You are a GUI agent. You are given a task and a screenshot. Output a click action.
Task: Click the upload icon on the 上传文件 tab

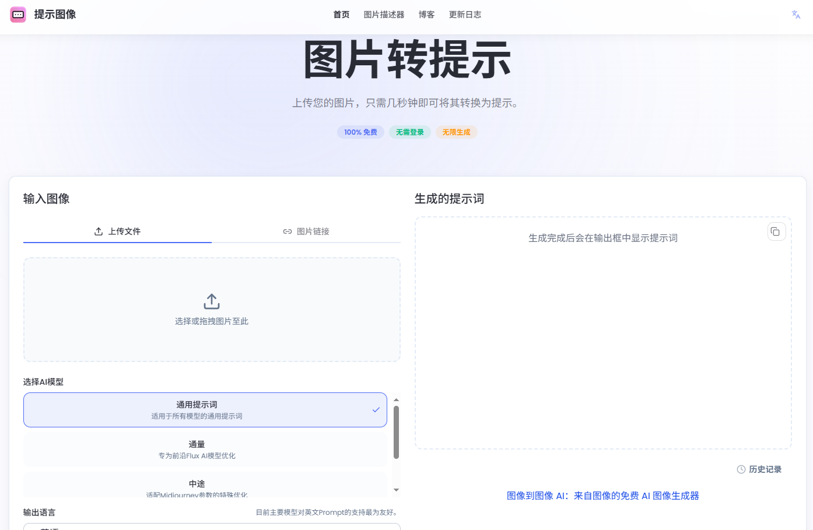99,231
